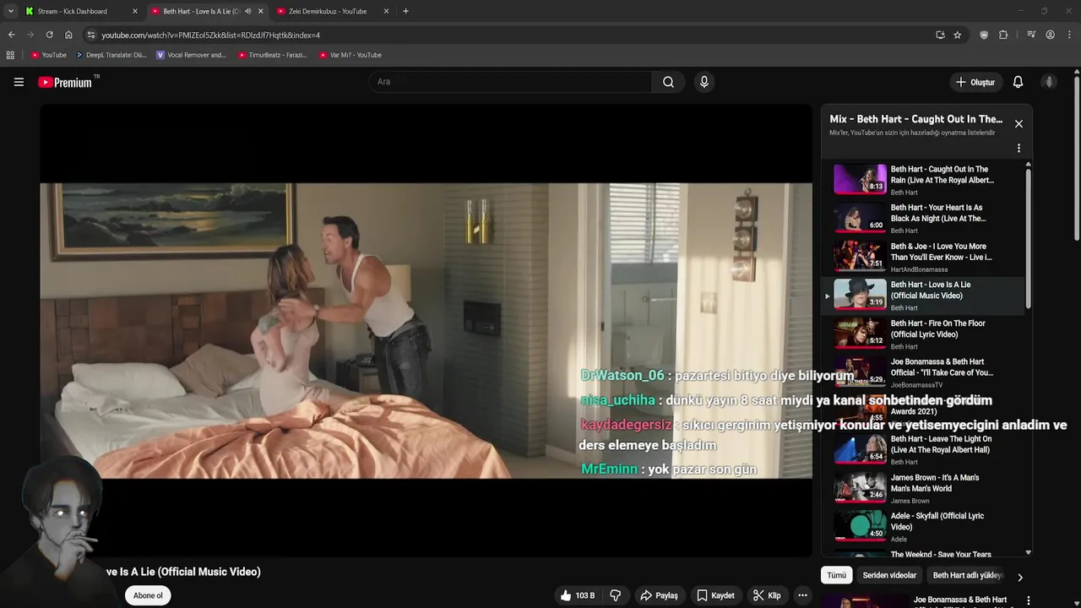The height and width of the screenshot is (608, 1081).
Task: Play Leave The Light On playlist item
Action: tap(923, 449)
